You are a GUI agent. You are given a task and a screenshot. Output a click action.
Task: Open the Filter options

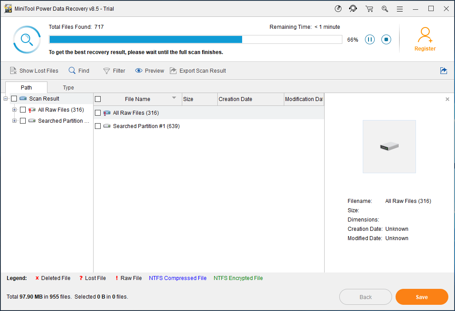(114, 71)
